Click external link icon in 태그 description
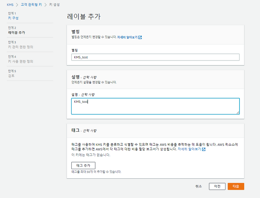Image resolution: width=260 pixels, height=198 pixels. [x=204, y=149]
